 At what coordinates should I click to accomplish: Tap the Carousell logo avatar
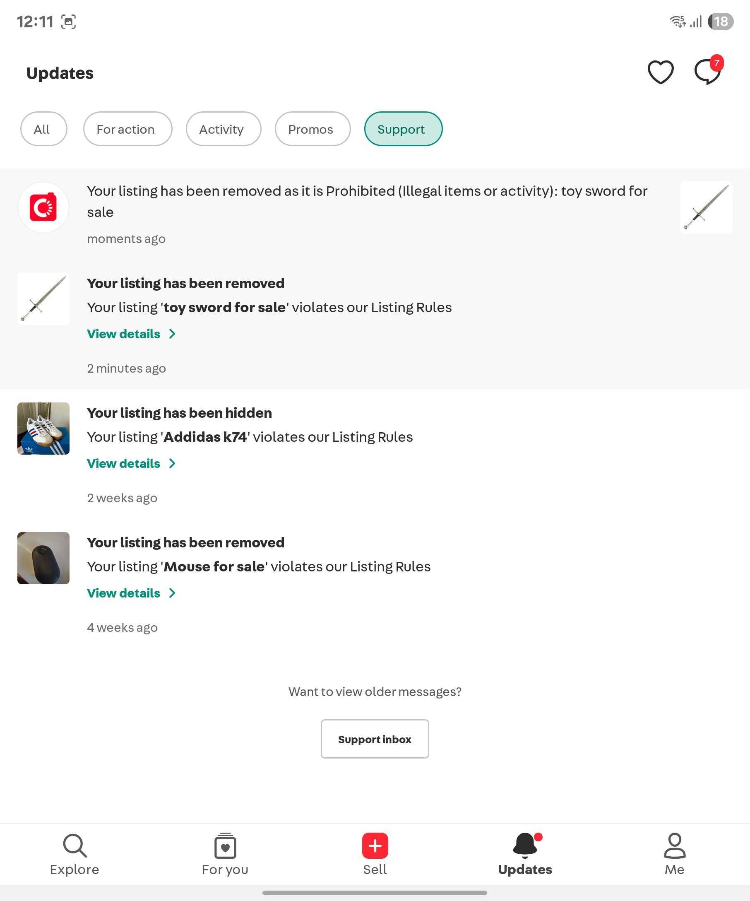coord(43,207)
